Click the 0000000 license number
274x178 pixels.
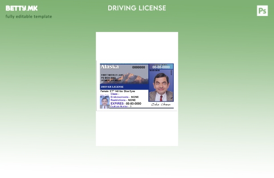click(x=138, y=67)
